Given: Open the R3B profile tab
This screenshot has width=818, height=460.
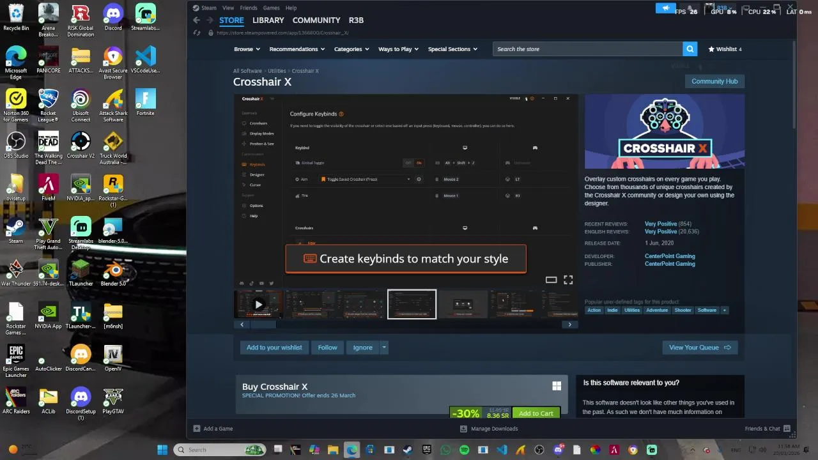Looking at the screenshot, I should [356, 20].
